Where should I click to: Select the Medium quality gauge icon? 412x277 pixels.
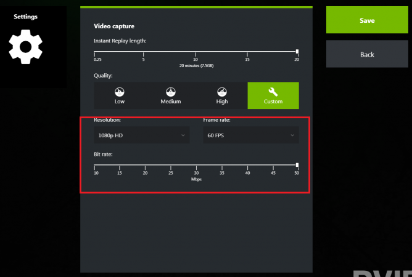coord(171,92)
